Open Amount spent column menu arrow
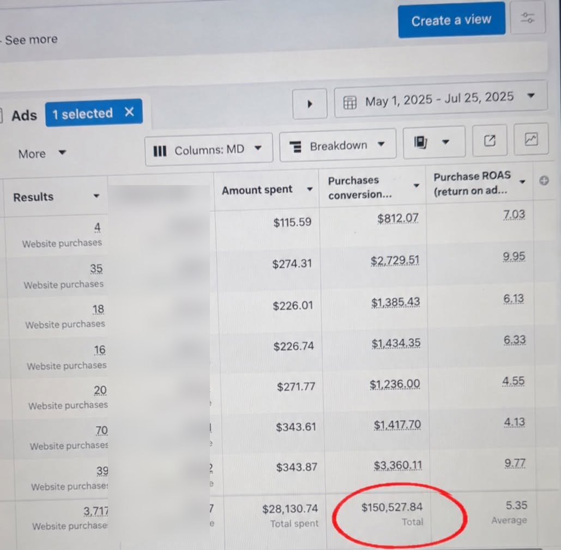561x550 pixels. [310, 189]
